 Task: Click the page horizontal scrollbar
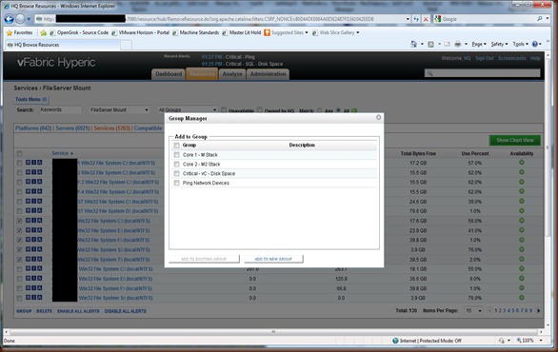coord(273,332)
